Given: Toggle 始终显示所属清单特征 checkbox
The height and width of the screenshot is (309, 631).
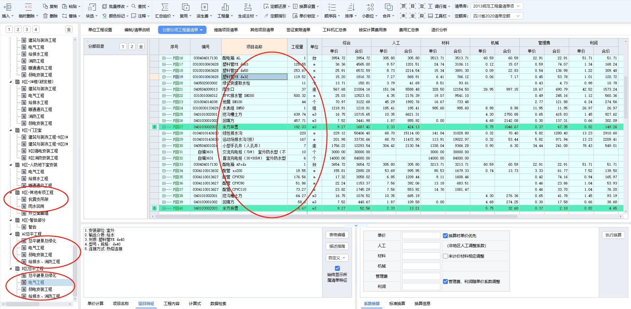Looking at the screenshot, I should click(337, 268).
